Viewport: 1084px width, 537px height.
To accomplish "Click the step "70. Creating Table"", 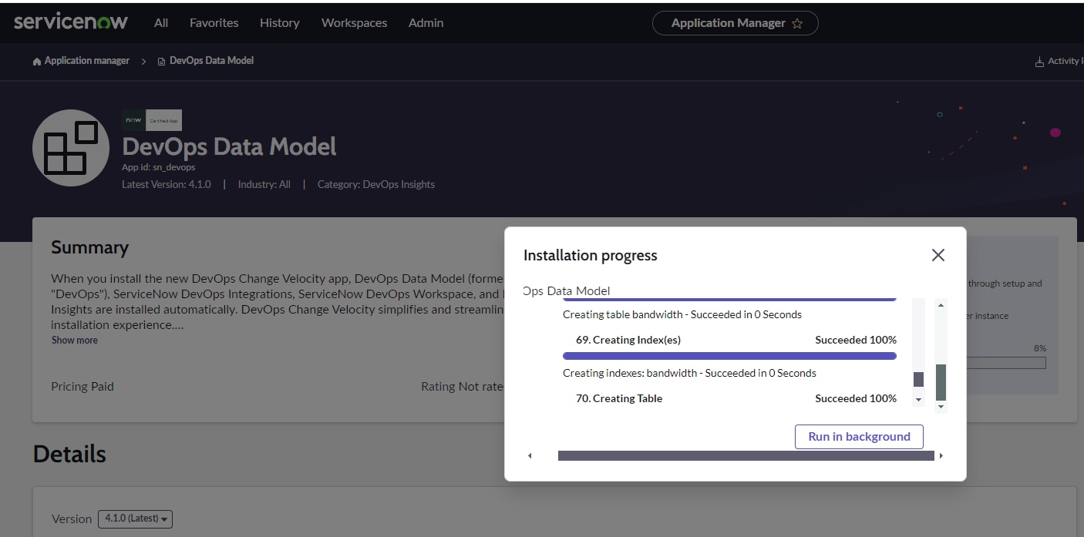I will coord(619,398).
